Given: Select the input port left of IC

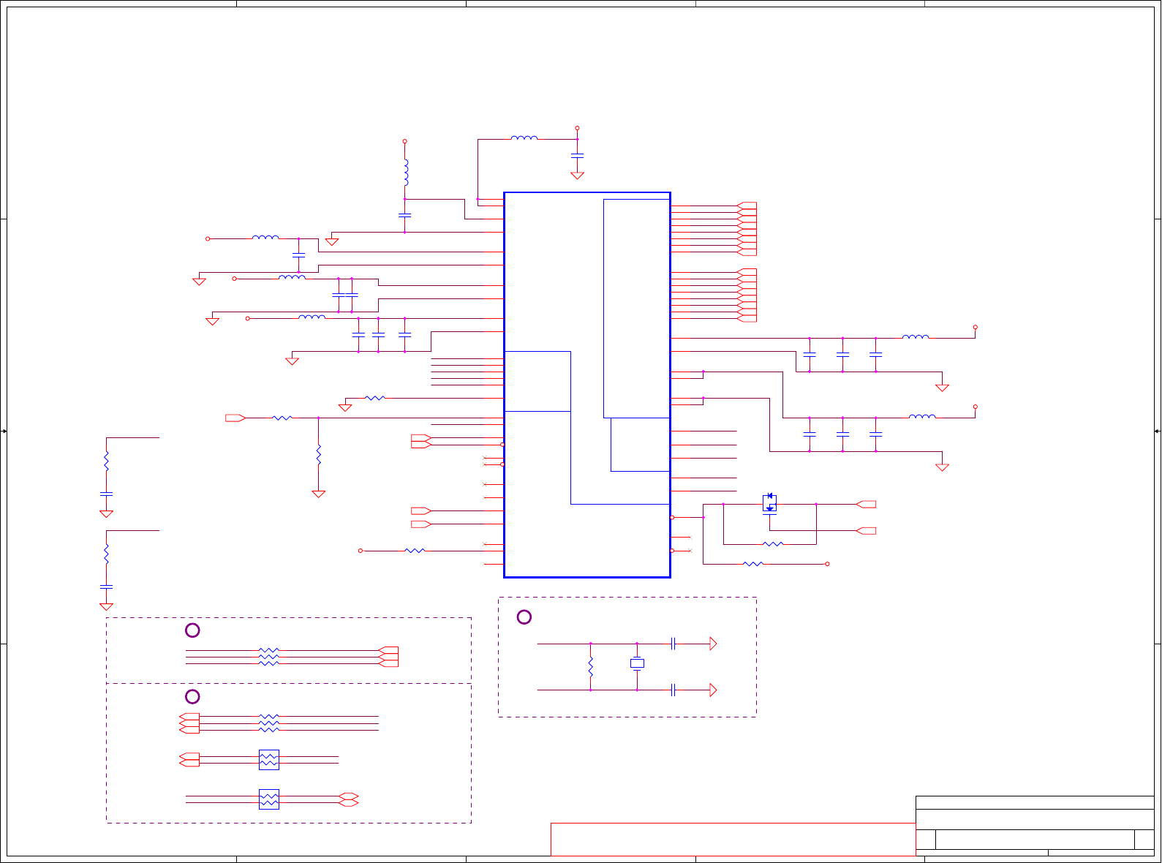Looking at the screenshot, I should [235, 418].
